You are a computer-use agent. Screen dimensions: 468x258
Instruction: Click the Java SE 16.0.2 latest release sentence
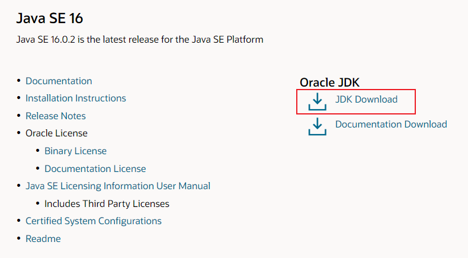140,40
